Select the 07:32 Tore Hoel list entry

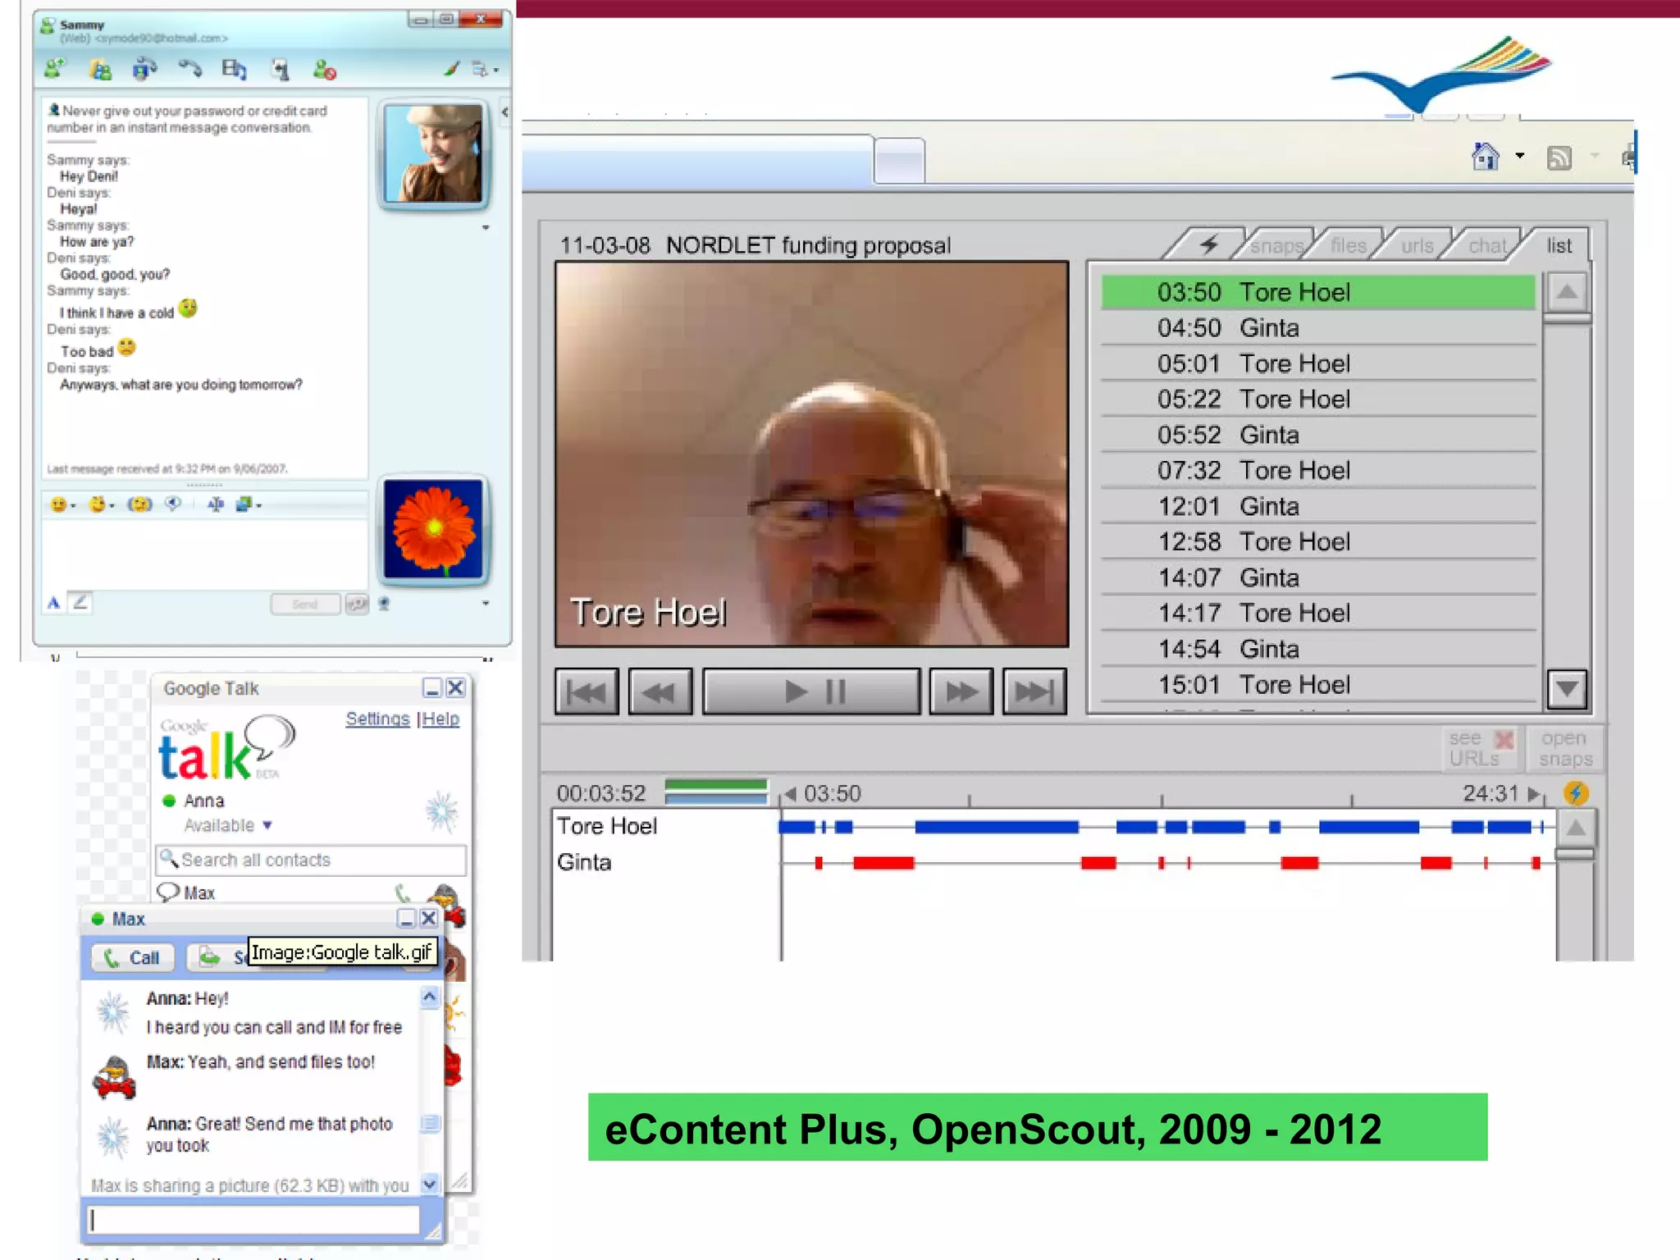(1317, 471)
